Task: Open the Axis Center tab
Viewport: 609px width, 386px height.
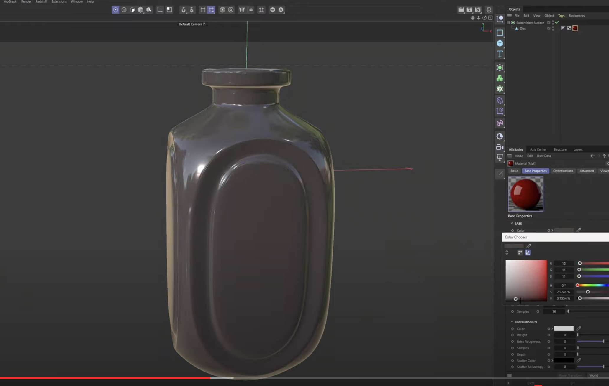Action: pyautogui.click(x=538, y=149)
